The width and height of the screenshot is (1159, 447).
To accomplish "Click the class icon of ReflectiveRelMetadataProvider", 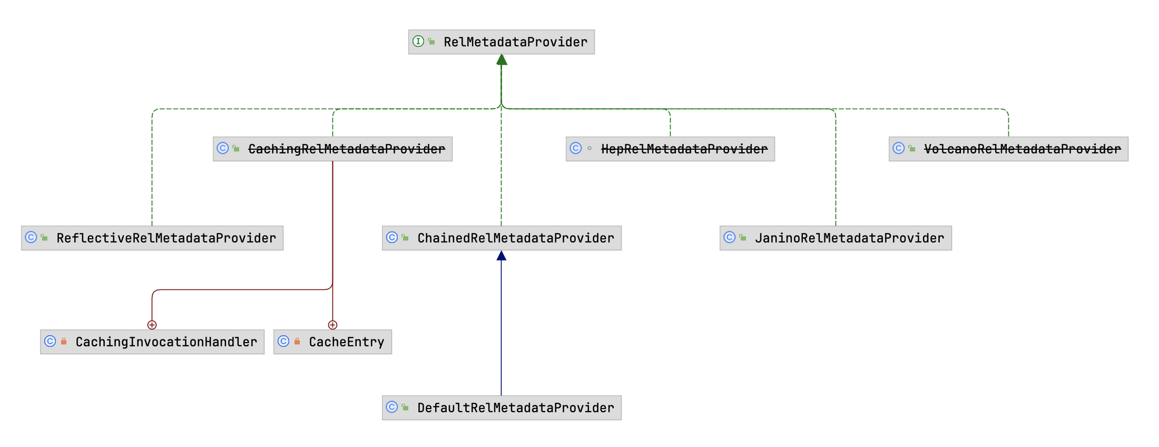I will [31, 237].
